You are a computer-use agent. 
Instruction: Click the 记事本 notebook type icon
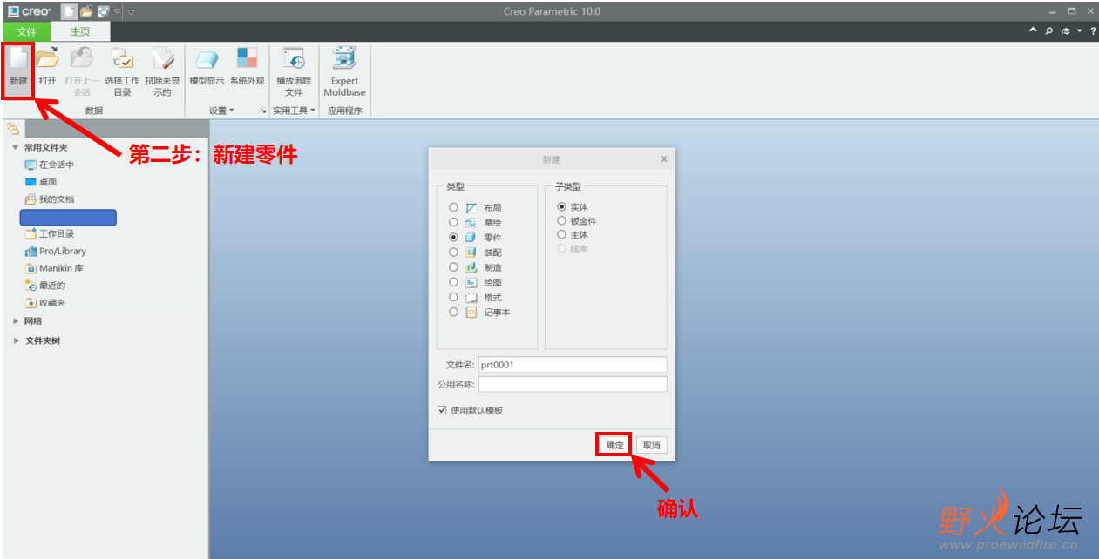471,313
